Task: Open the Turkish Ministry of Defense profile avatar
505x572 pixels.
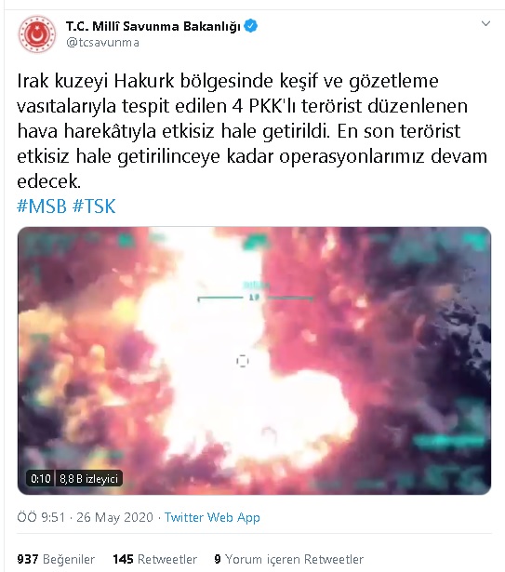Action: pyautogui.click(x=37, y=33)
